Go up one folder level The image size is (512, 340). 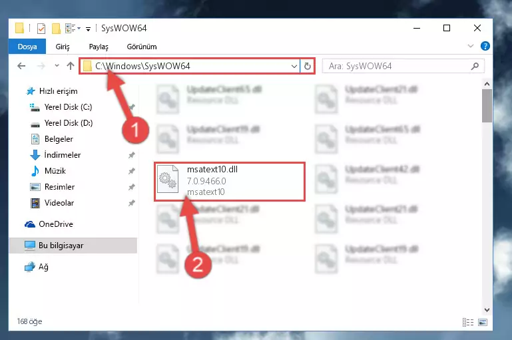(71, 67)
